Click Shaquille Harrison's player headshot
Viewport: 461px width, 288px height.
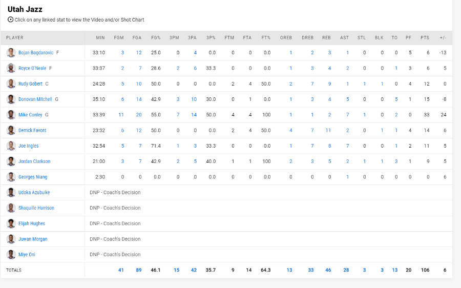pos(11,208)
